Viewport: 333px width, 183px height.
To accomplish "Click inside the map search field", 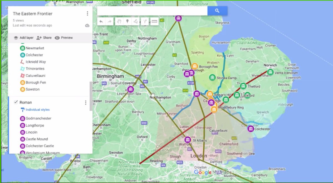I will (152, 11).
